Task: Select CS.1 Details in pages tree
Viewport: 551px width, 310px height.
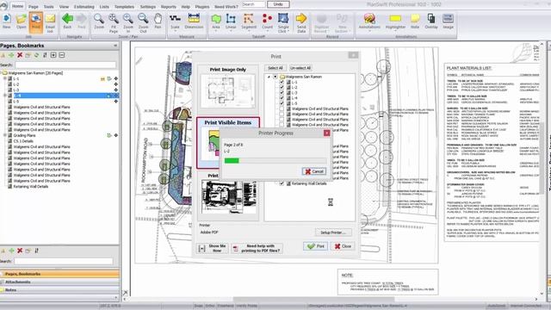Action: click(x=23, y=141)
